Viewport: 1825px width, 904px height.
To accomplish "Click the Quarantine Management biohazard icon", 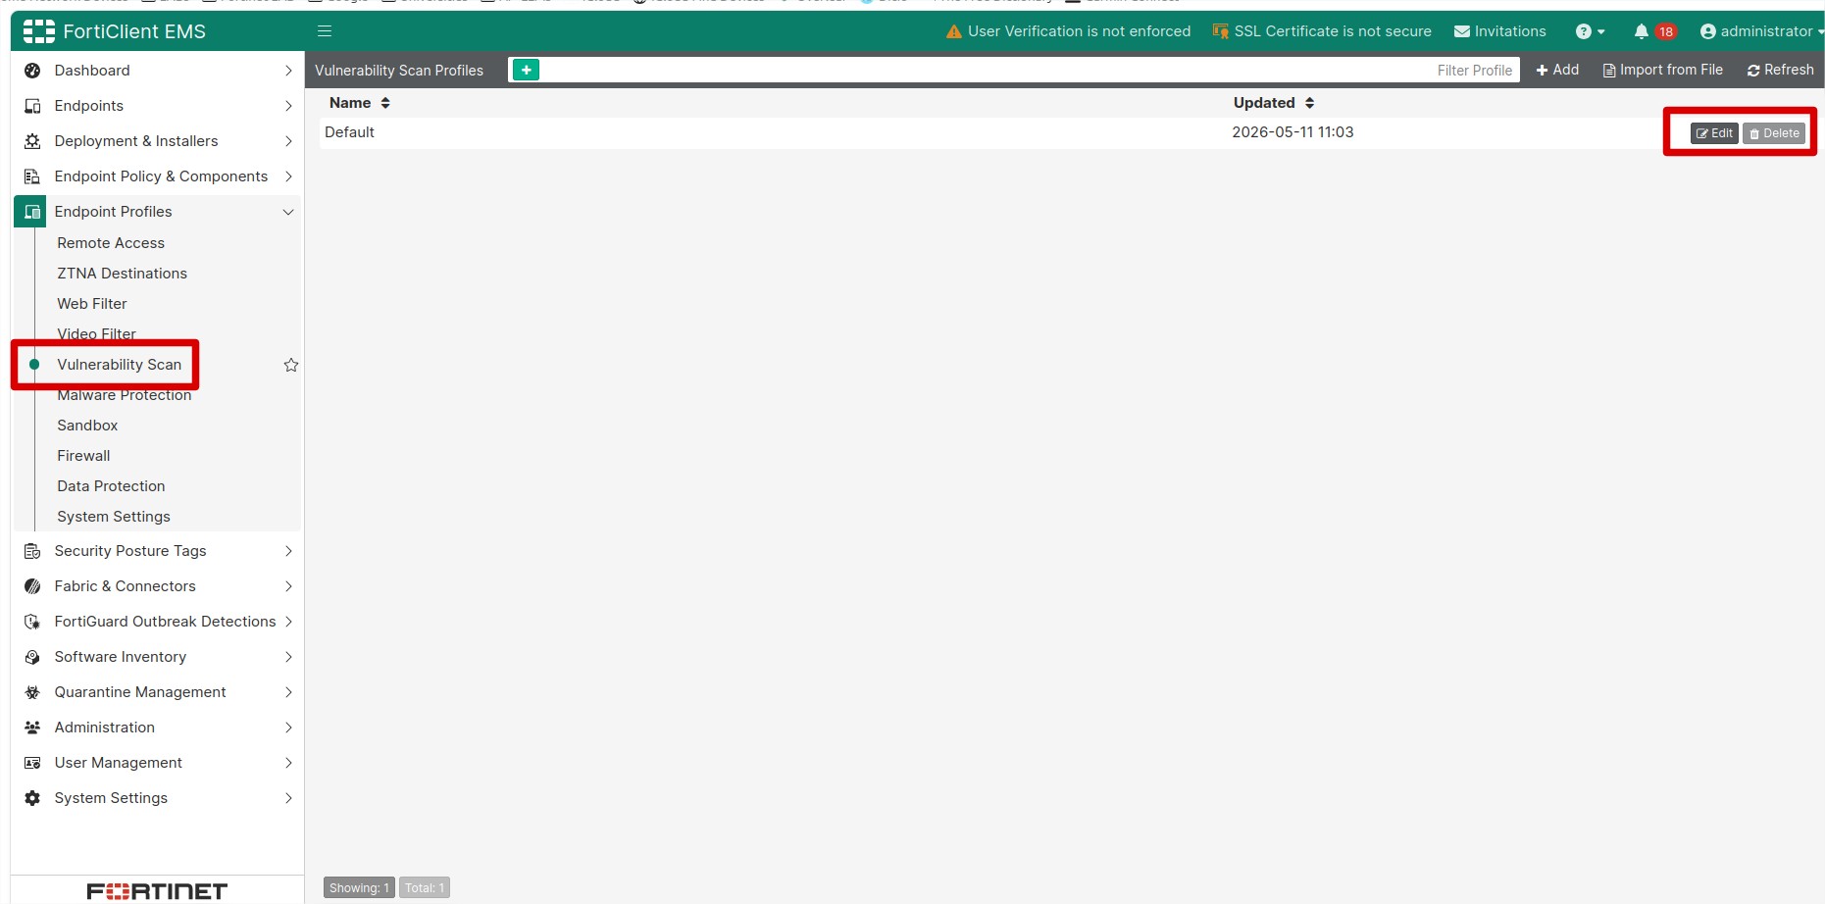I will click(x=32, y=692).
